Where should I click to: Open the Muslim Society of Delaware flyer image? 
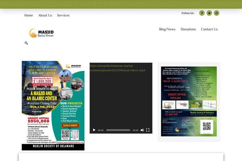tap(53, 106)
